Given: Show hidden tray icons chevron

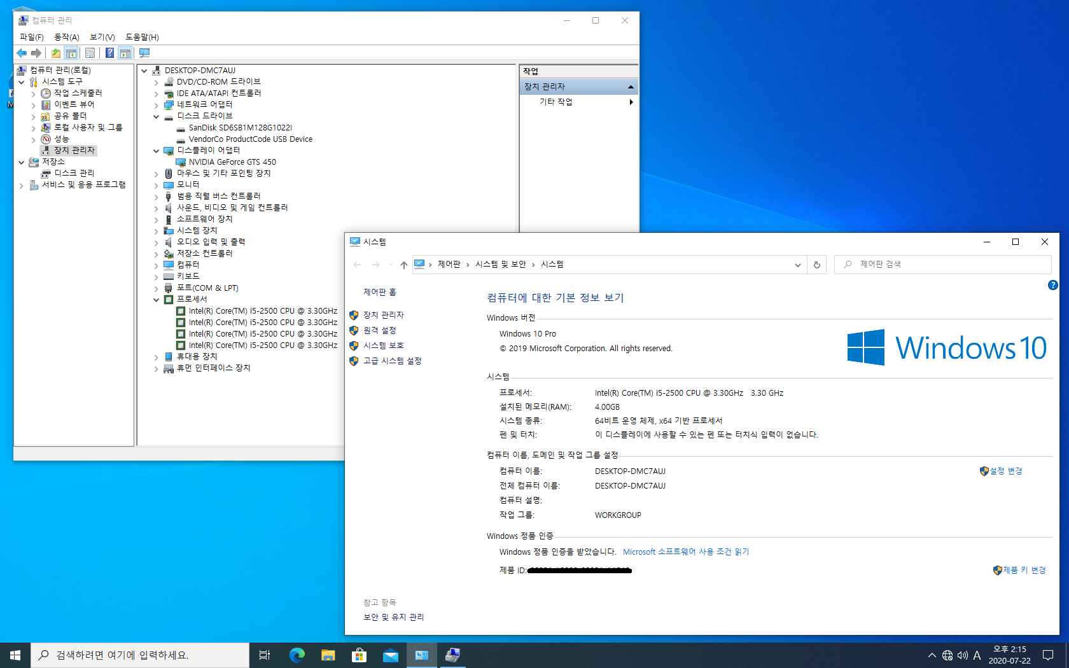Looking at the screenshot, I should [932, 655].
